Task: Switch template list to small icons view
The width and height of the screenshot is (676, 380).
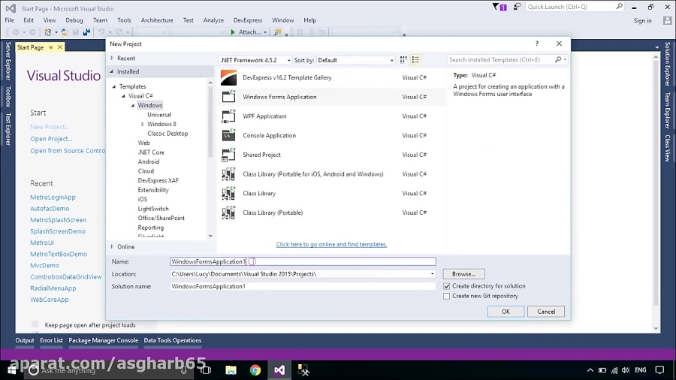Action: pos(403,60)
